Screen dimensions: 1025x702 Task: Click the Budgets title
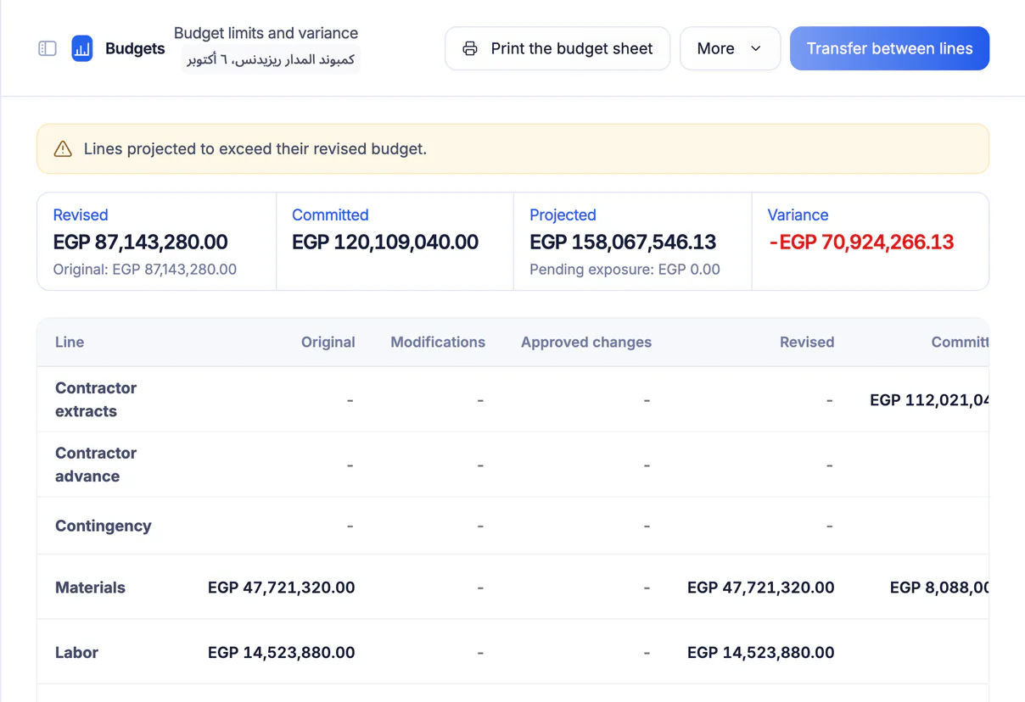tap(135, 48)
